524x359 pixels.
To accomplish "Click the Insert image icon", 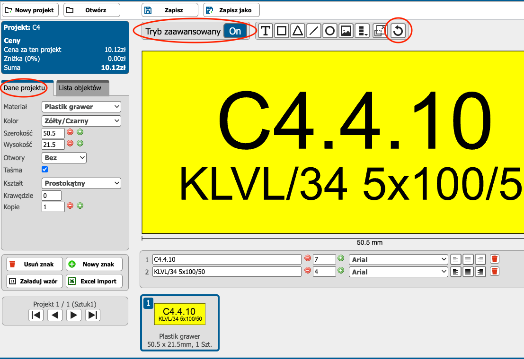I will [346, 32].
